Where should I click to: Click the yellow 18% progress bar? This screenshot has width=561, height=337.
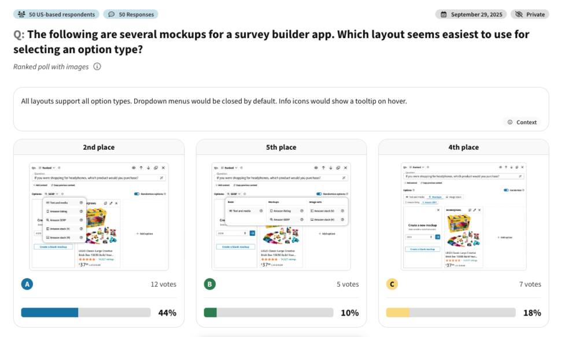(451, 312)
